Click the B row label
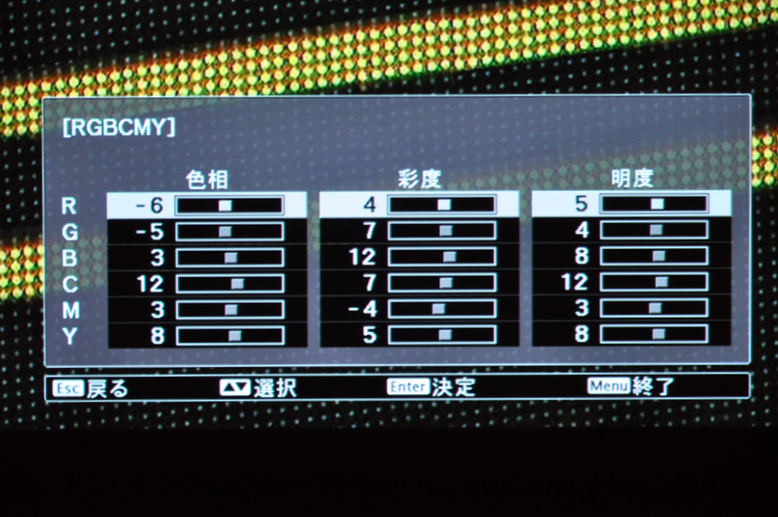The height and width of the screenshot is (517, 778). click(x=70, y=258)
